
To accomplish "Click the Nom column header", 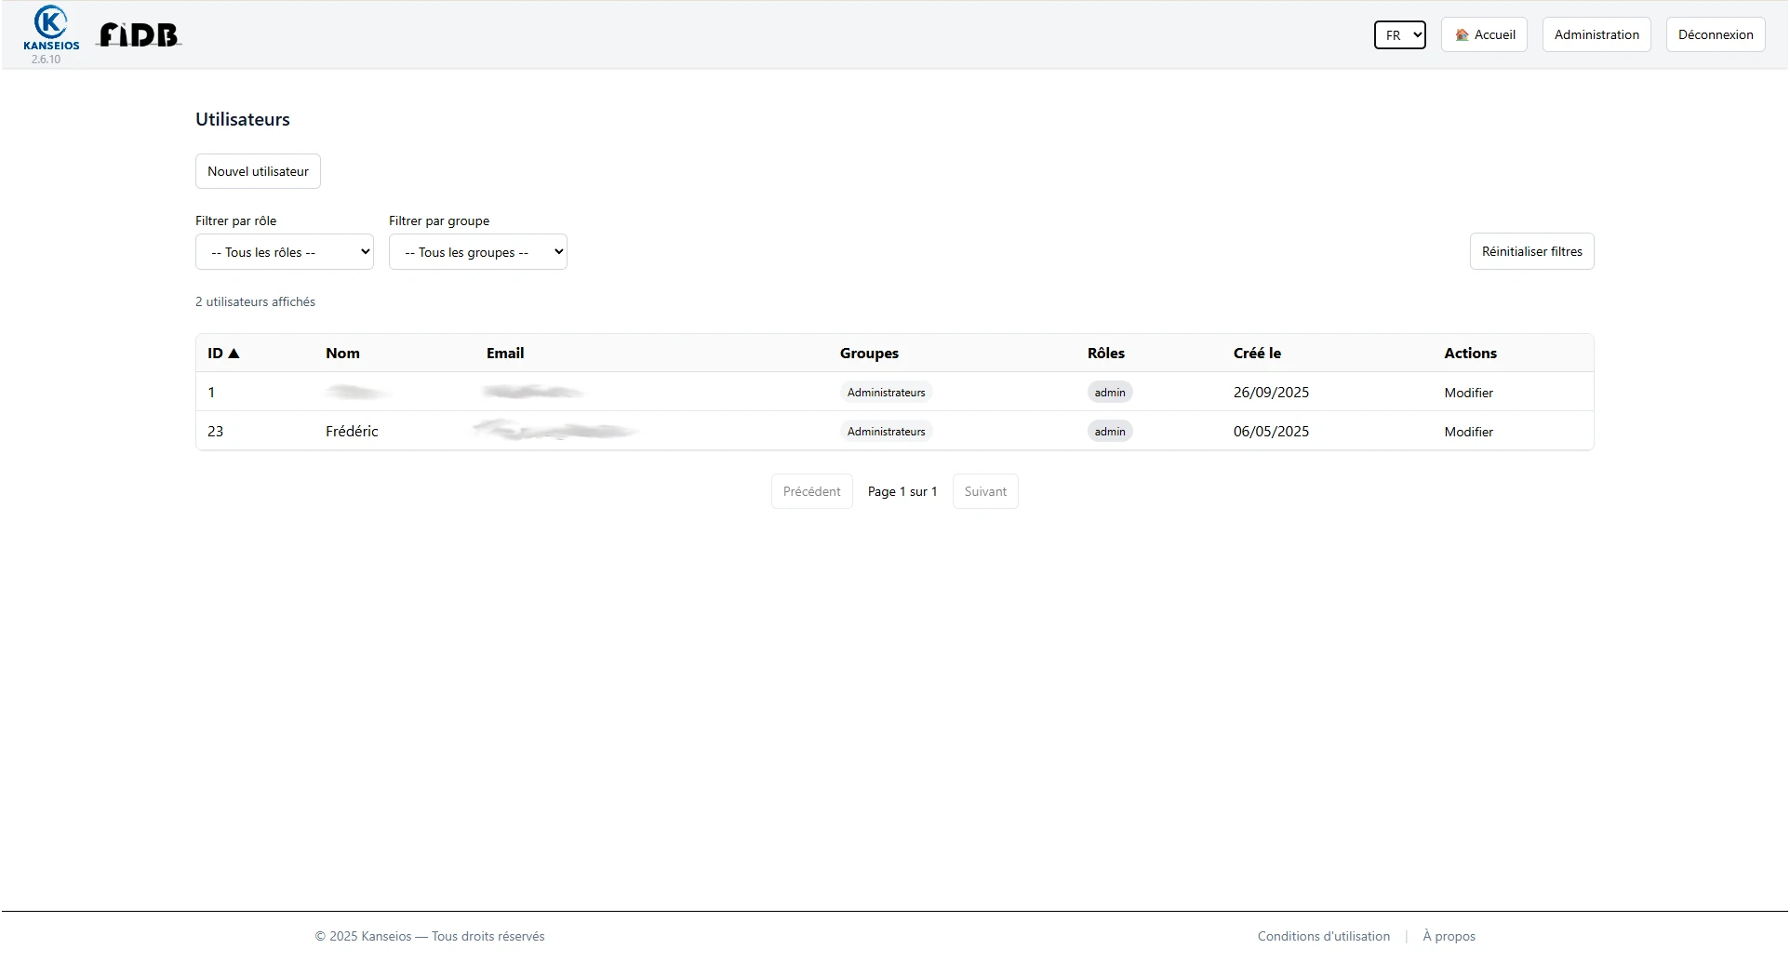I will click(x=342, y=353).
